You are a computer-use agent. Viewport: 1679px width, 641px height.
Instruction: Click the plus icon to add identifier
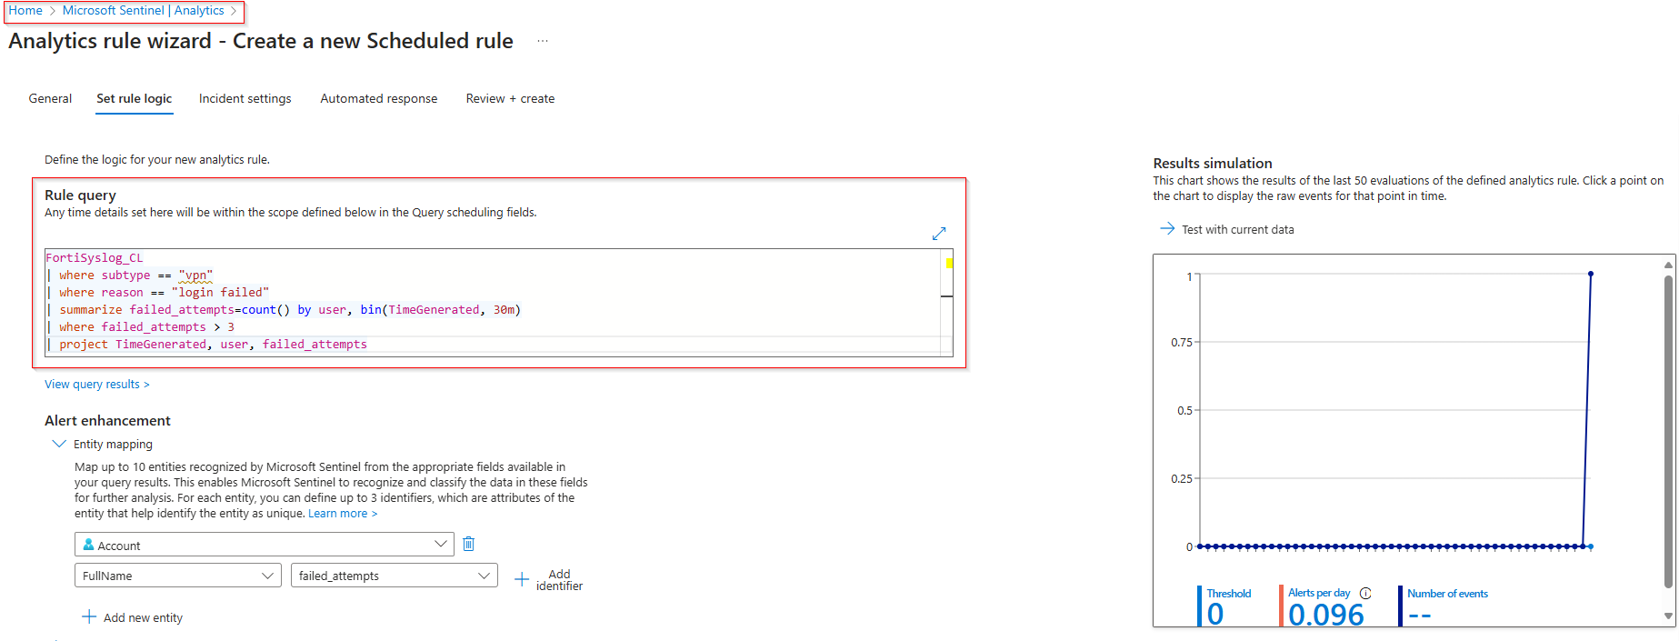pos(522,579)
